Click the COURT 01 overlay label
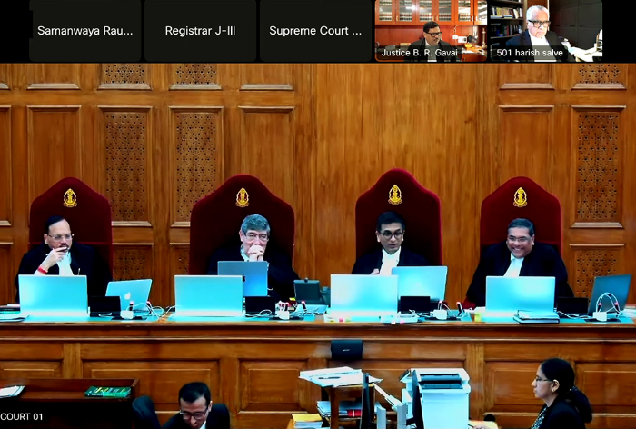The width and height of the screenshot is (636, 429). 22,417
